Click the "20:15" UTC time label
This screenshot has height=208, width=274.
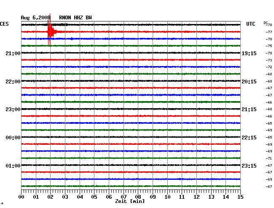[x=249, y=82]
